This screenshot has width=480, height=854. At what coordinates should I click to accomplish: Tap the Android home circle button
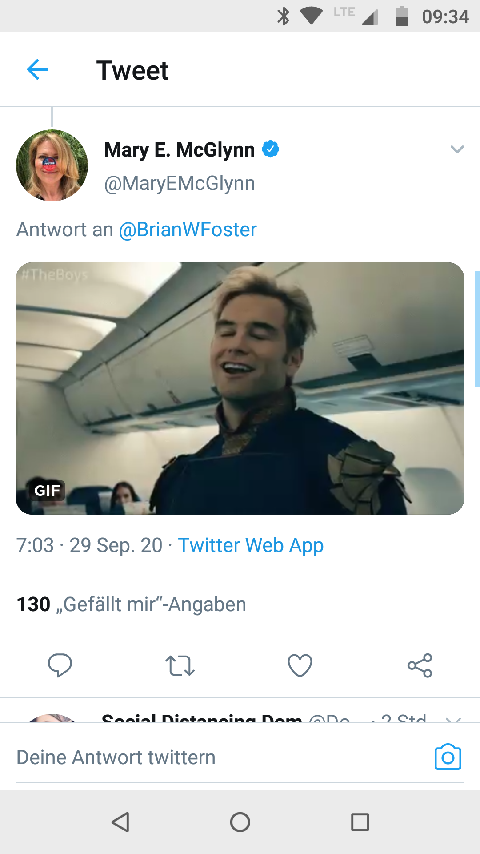click(240, 822)
